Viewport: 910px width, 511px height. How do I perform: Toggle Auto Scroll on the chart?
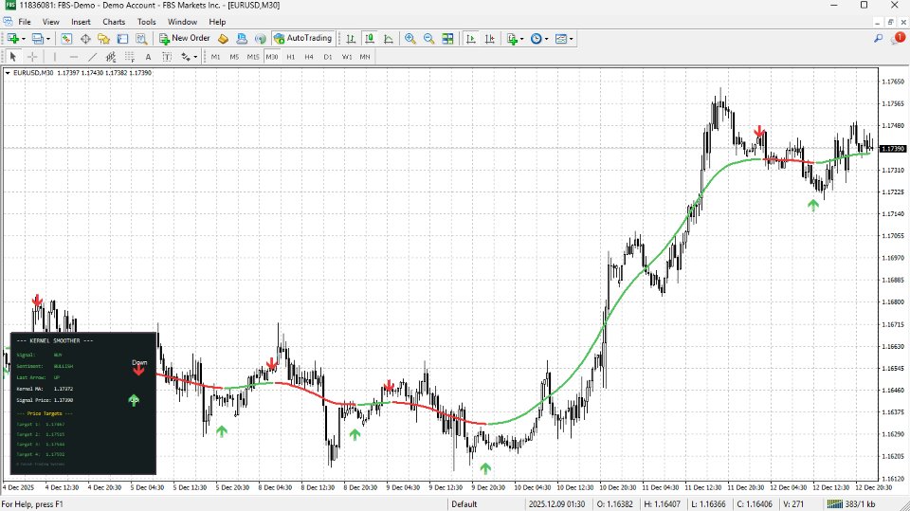pos(471,38)
